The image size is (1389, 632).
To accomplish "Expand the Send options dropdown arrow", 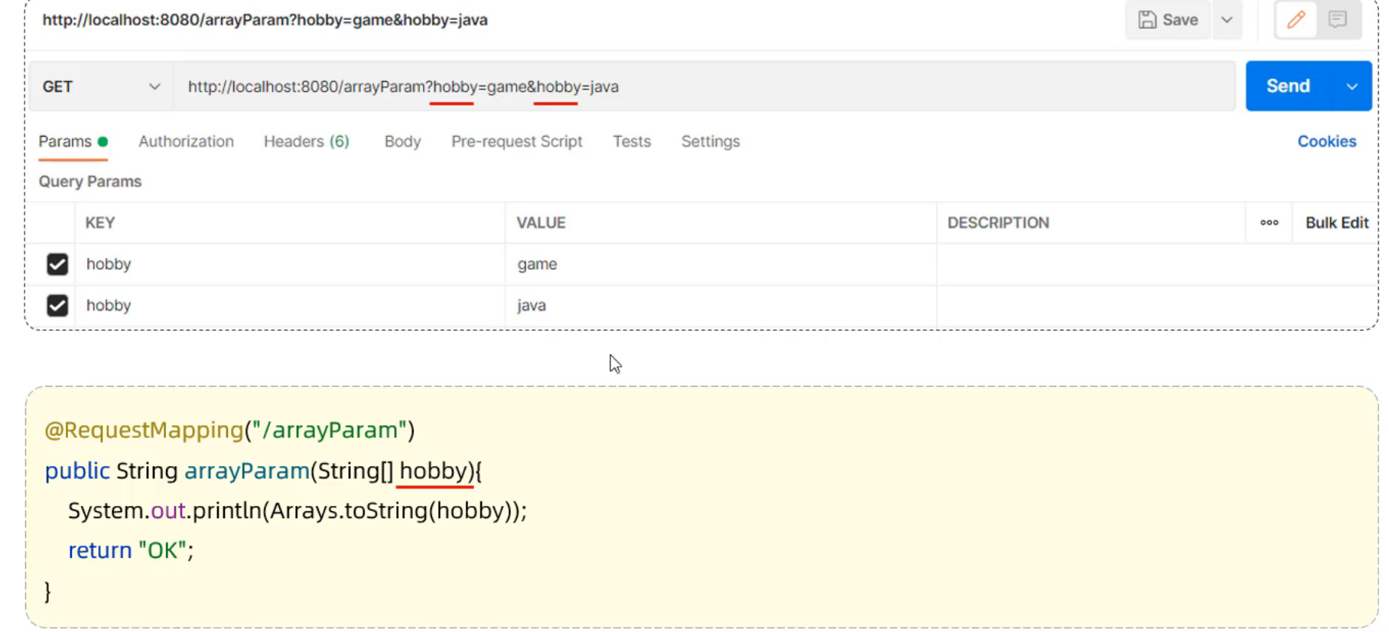I will point(1352,86).
